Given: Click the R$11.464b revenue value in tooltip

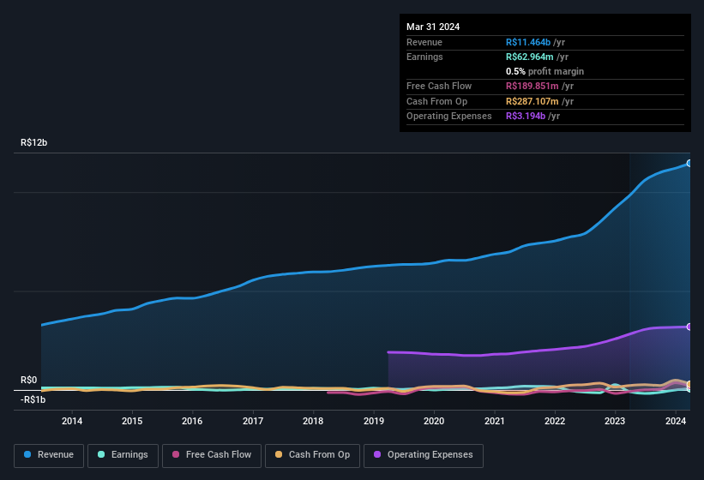Looking at the screenshot, I should [528, 42].
